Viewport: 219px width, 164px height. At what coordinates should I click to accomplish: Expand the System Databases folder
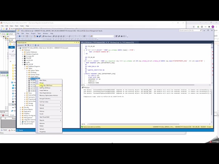click(x=23, y=52)
